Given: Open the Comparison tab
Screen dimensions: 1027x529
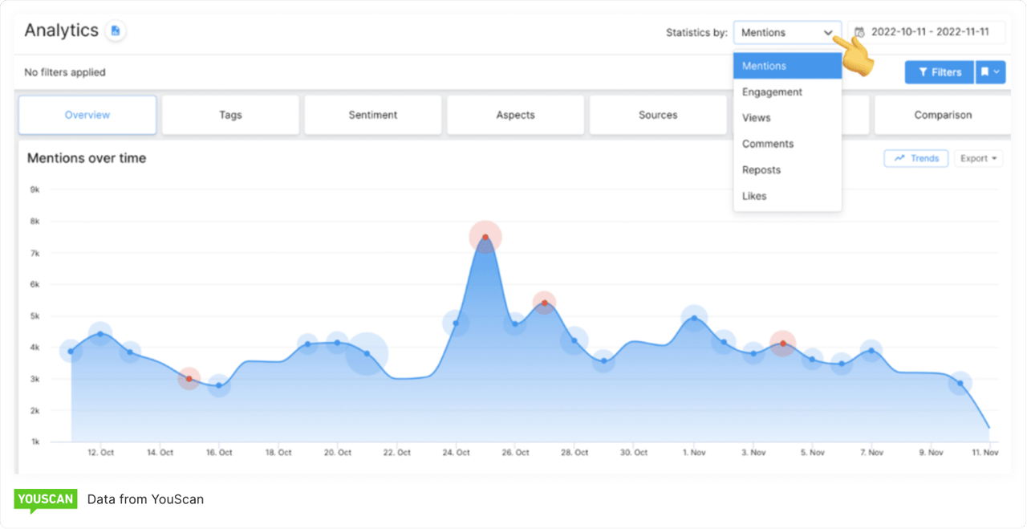Looking at the screenshot, I should pos(942,115).
